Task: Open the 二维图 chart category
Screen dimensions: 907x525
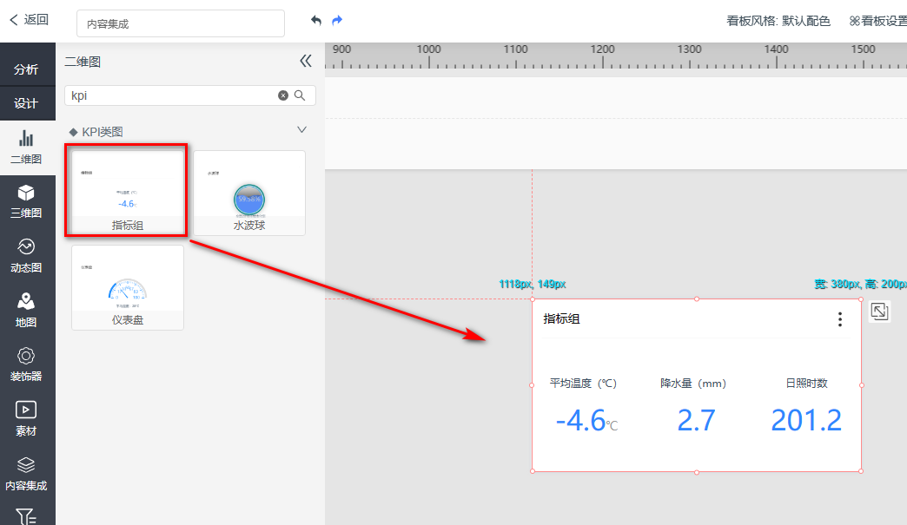Action: [26, 147]
